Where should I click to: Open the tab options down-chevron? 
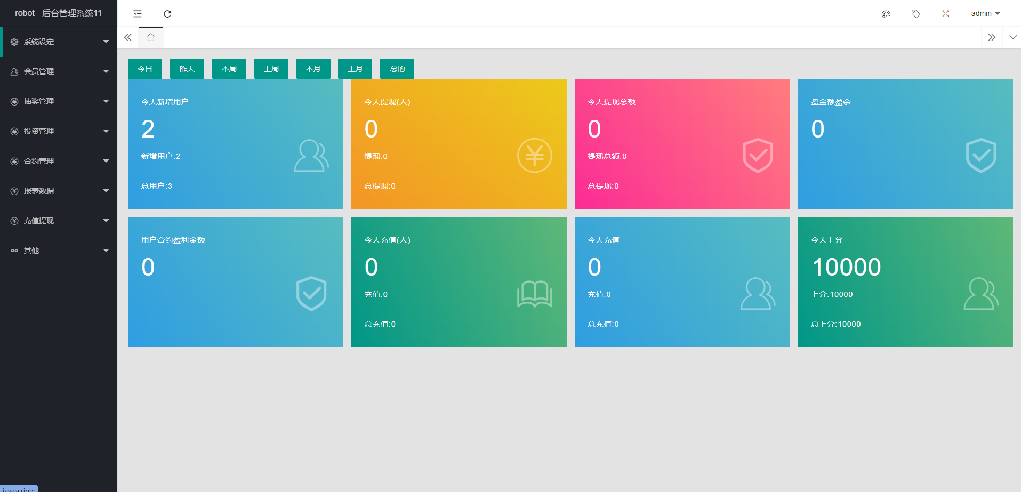click(x=1012, y=37)
